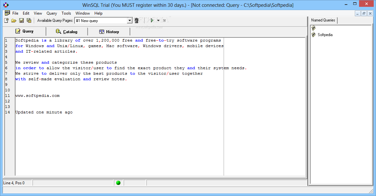Maximize the WinSQL main window
Image resolution: width=376 pixels, height=196 pixels.
click(355, 4)
